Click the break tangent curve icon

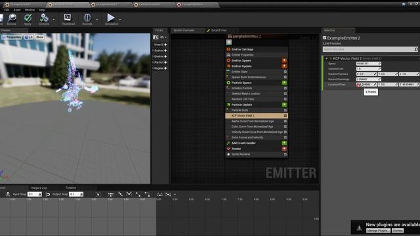click(x=129, y=195)
